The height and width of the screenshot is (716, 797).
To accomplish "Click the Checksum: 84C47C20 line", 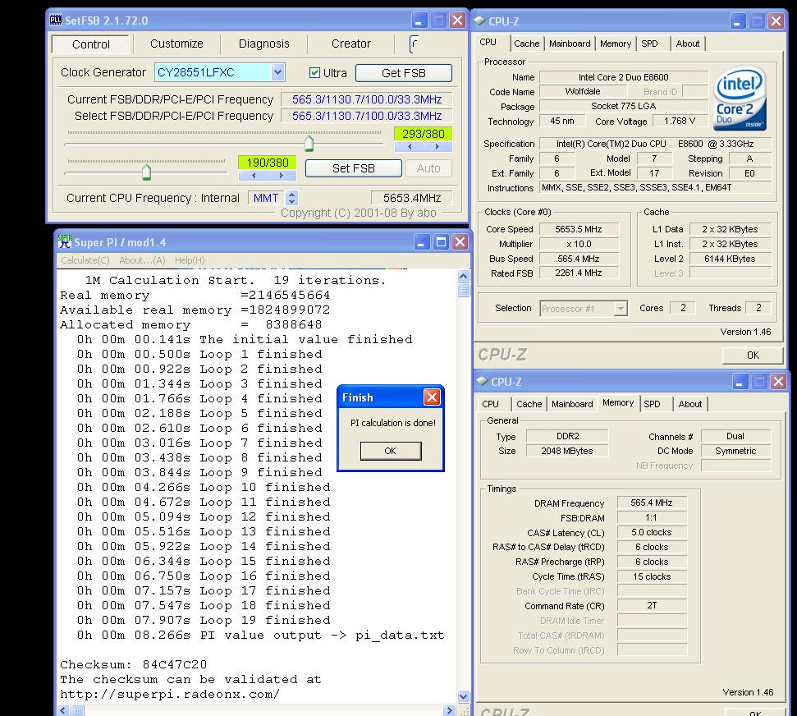I will coord(134,664).
